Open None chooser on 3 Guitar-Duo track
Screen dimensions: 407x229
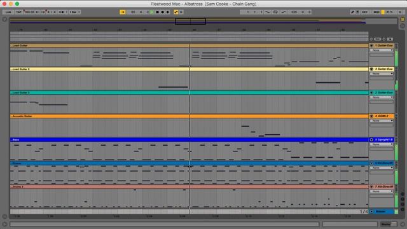tap(382, 97)
